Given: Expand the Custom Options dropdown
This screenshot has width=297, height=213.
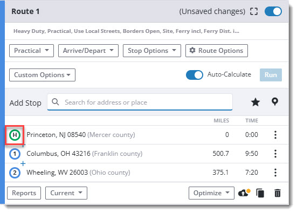Looking at the screenshot, I should pyautogui.click(x=42, y=75).
